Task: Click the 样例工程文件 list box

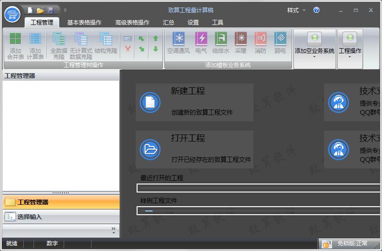Action: pyautogui.click(x=258, y=210)
